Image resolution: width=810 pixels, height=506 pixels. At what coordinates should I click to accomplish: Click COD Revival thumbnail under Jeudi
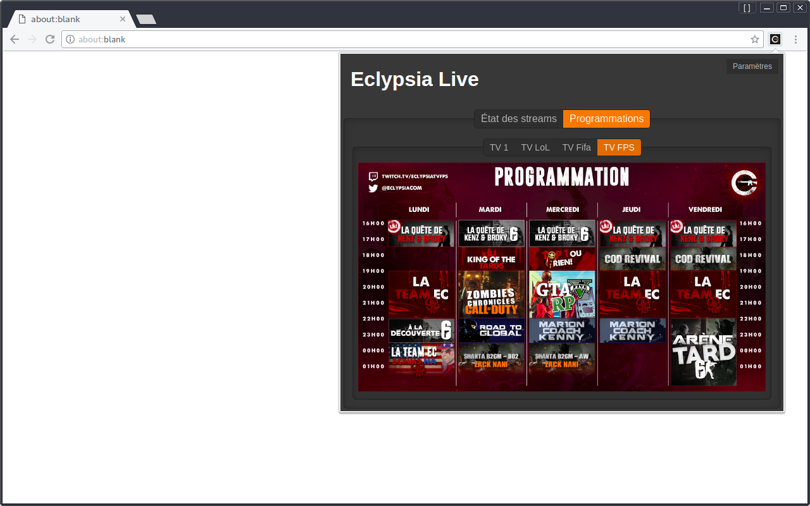[632, 259]
